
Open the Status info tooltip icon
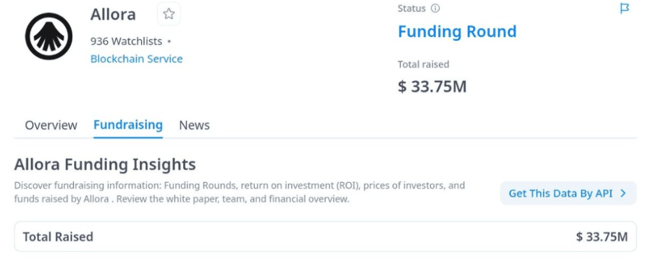(x=435, y=9)
